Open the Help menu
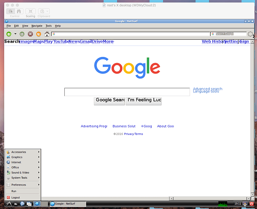 [x=58, y=26]
